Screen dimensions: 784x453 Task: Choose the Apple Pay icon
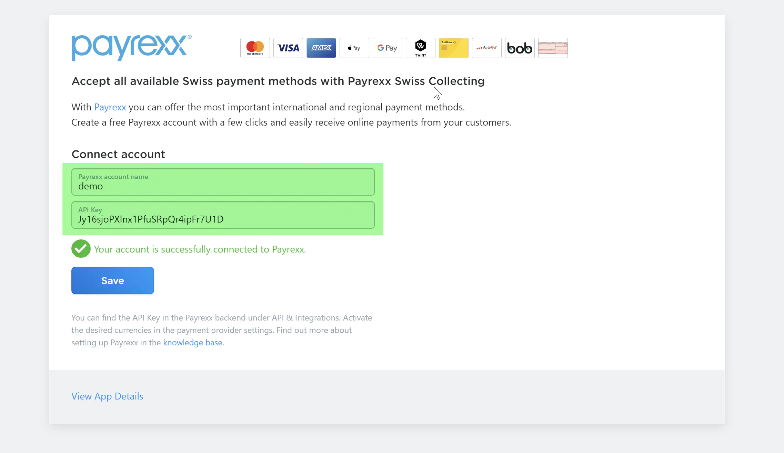pyautogui.click(x=354, y=48)
